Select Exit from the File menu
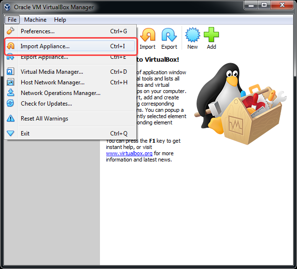The image size is (297, 269). [x=25, y=134]
